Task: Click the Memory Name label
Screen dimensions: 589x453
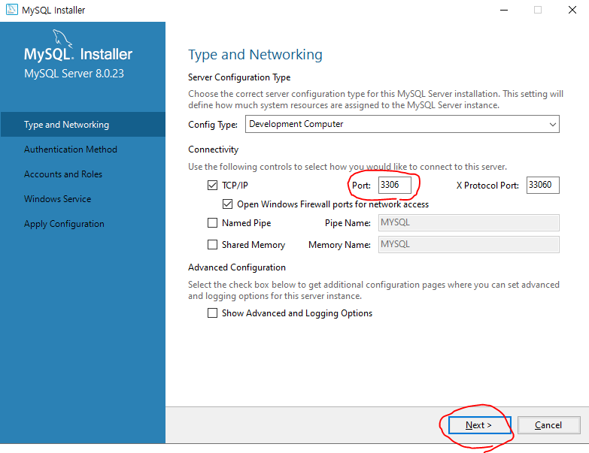Action: (x=339, y=245)
